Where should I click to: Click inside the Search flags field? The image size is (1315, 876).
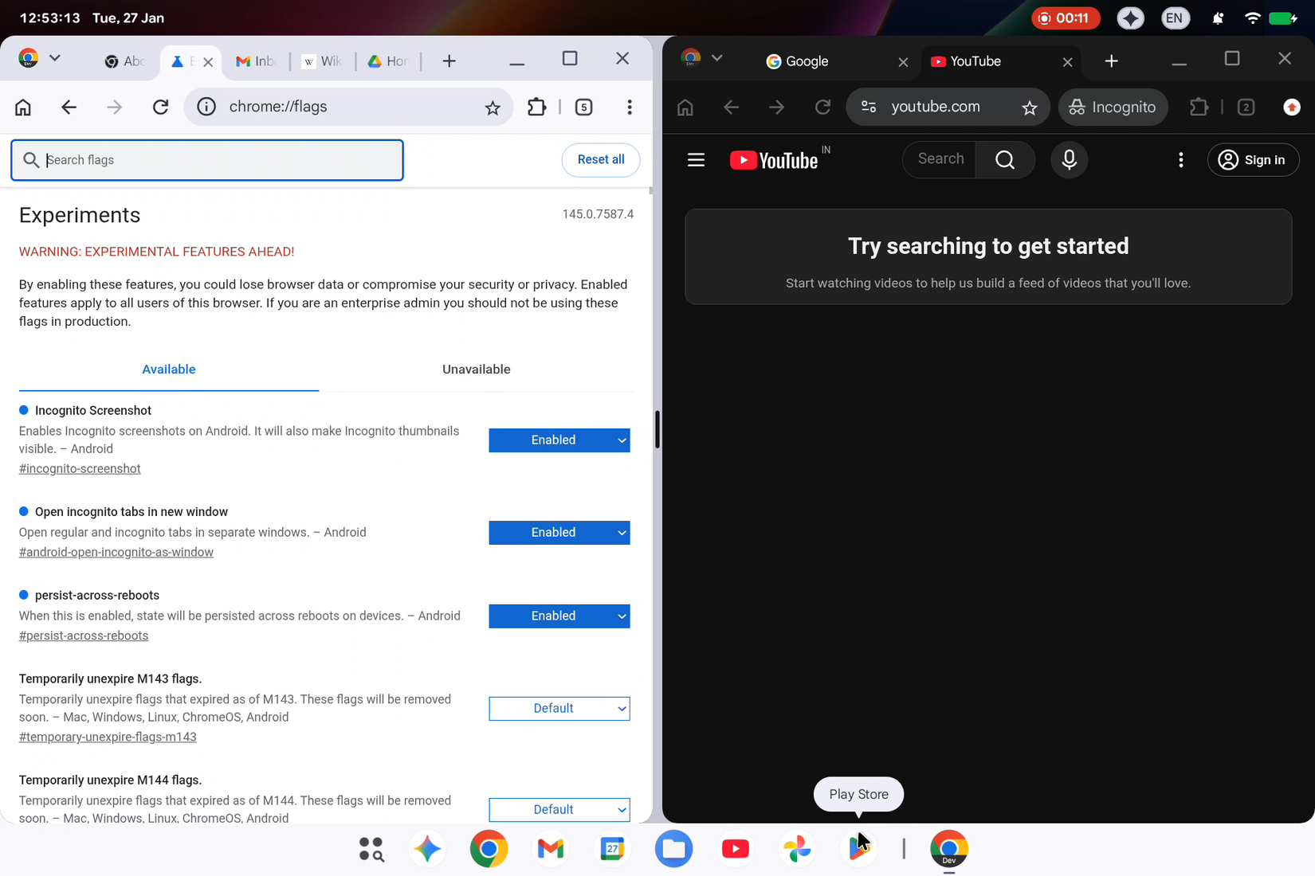[207, 159]
